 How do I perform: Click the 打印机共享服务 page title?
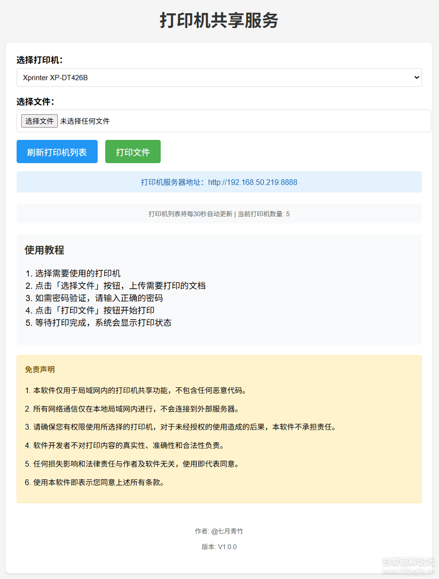[219, 21]
